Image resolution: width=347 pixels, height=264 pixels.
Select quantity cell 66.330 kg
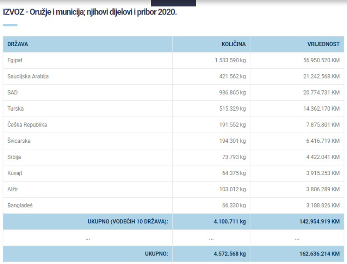pyautogui.click(x=211, y=206)
